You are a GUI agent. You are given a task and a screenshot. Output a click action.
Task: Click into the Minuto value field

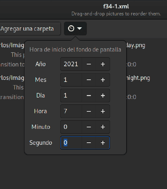(x=71, y=127)
